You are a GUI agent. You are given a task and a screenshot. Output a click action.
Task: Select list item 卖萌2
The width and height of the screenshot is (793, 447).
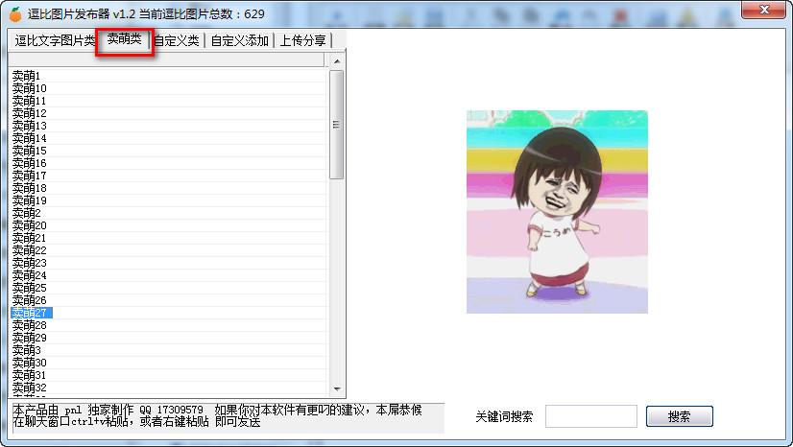click(x=26, y=213)
